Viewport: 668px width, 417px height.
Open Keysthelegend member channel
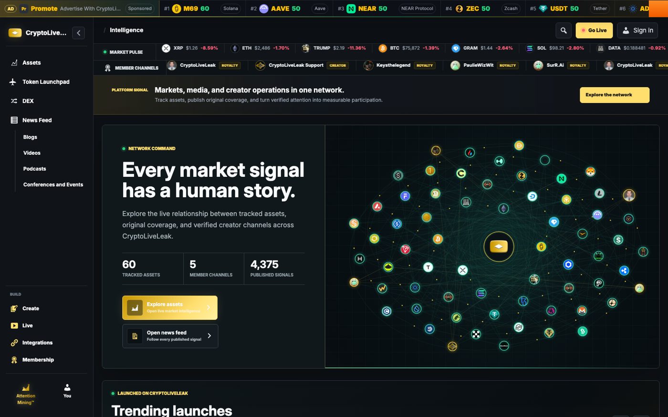tap(399, 65)
